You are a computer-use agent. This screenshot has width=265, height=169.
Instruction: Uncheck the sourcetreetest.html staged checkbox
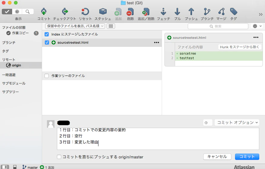(47, 42)
